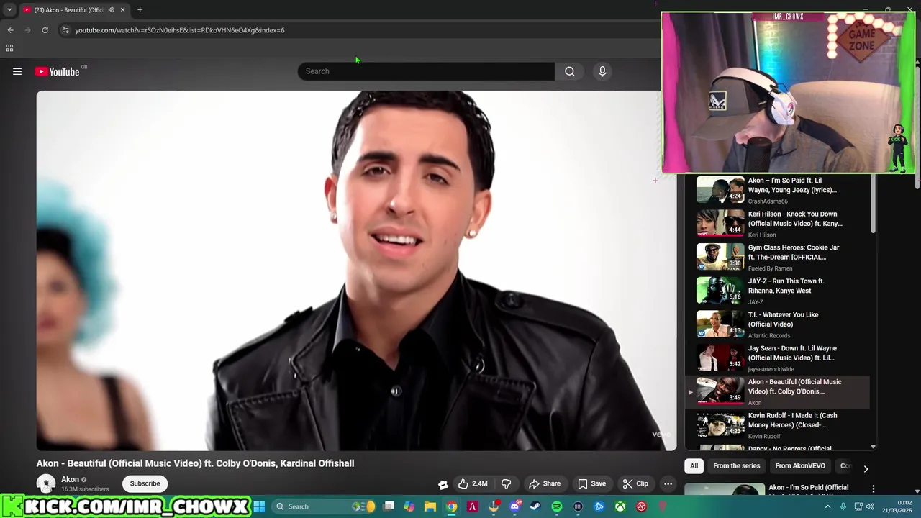The width and height of the screenshot is (921, 518).
Task: Select the From the series chip
Action: click(x=736, y=465)
